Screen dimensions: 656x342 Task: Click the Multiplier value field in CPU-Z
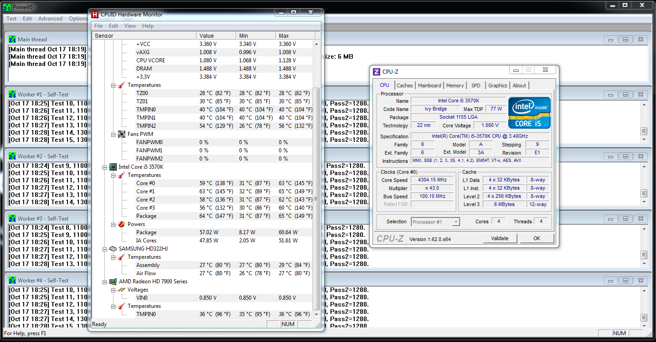433,188
